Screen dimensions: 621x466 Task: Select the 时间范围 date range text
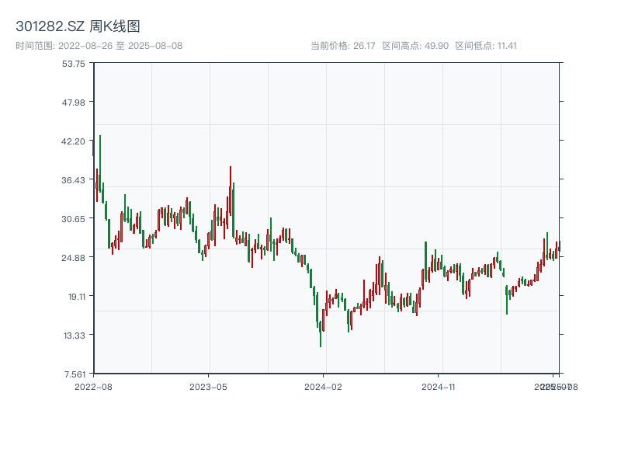(x=99, y=46)
